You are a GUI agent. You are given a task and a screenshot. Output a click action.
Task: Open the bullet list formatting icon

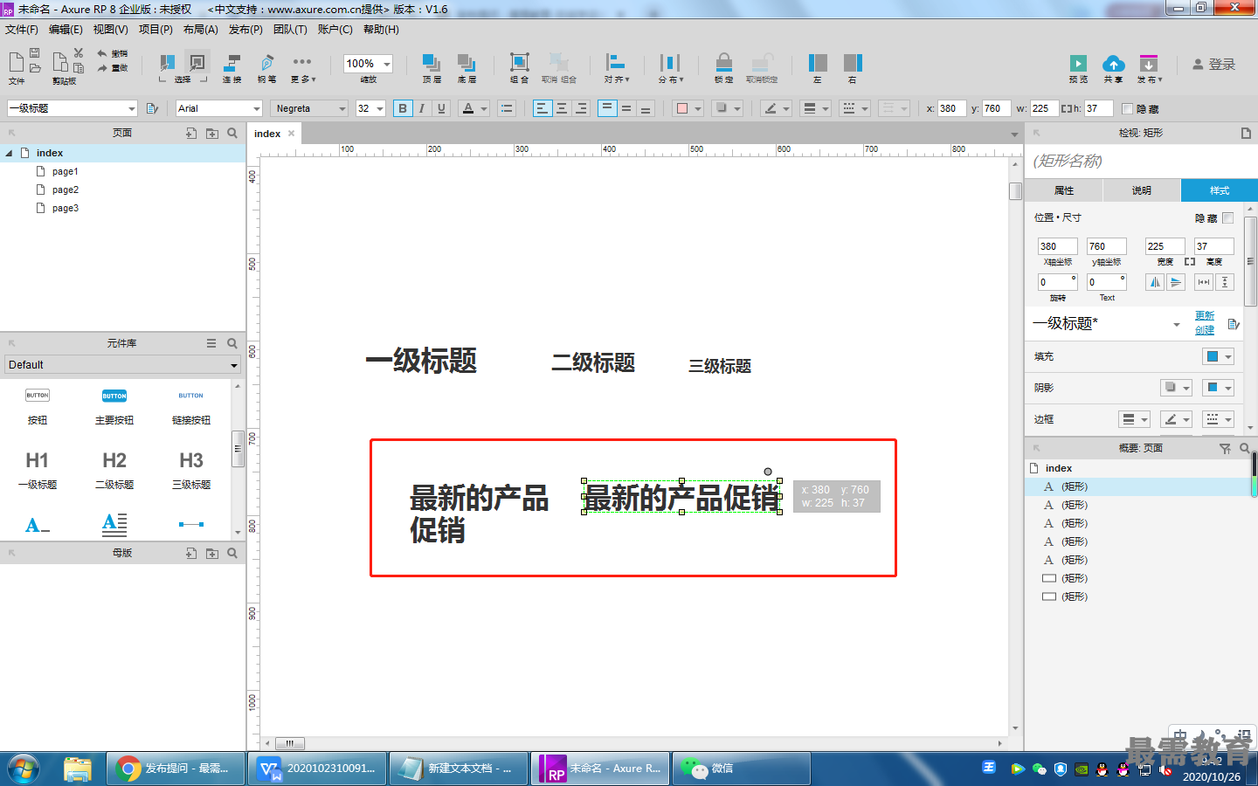(x=506, y=108)
